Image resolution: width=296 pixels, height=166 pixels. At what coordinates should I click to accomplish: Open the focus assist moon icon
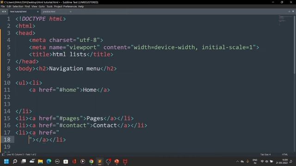291,161
